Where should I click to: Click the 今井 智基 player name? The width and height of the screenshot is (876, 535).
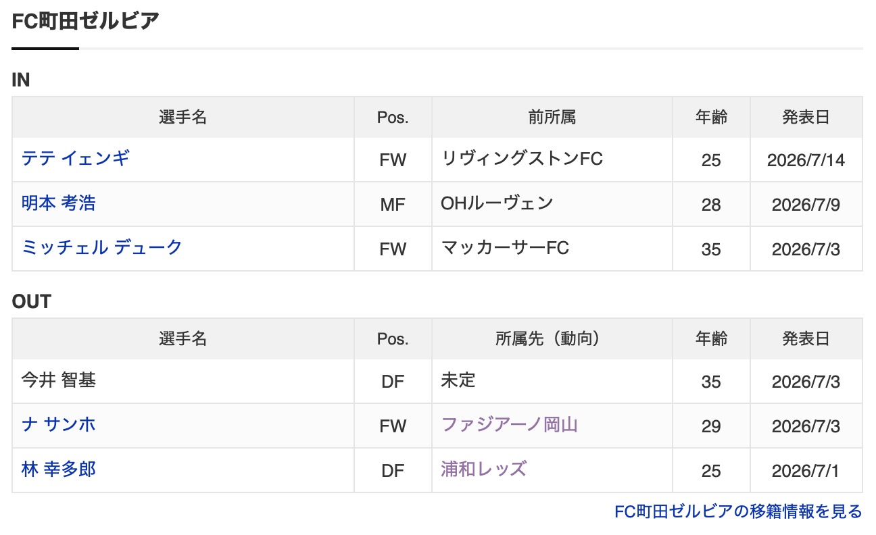tap(59, 380)
